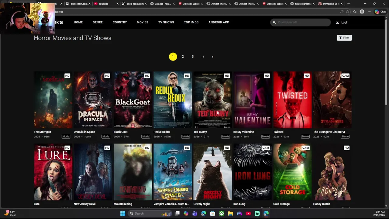Focus the Enter keywords search field
Viewport: 389px width, 219px height.
coord(300,22)
